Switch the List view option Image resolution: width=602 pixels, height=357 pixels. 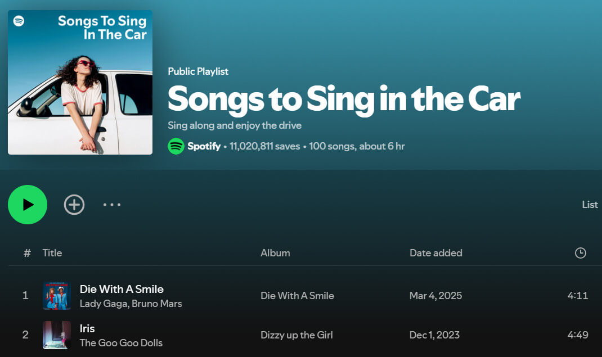[x=590, y=205]
